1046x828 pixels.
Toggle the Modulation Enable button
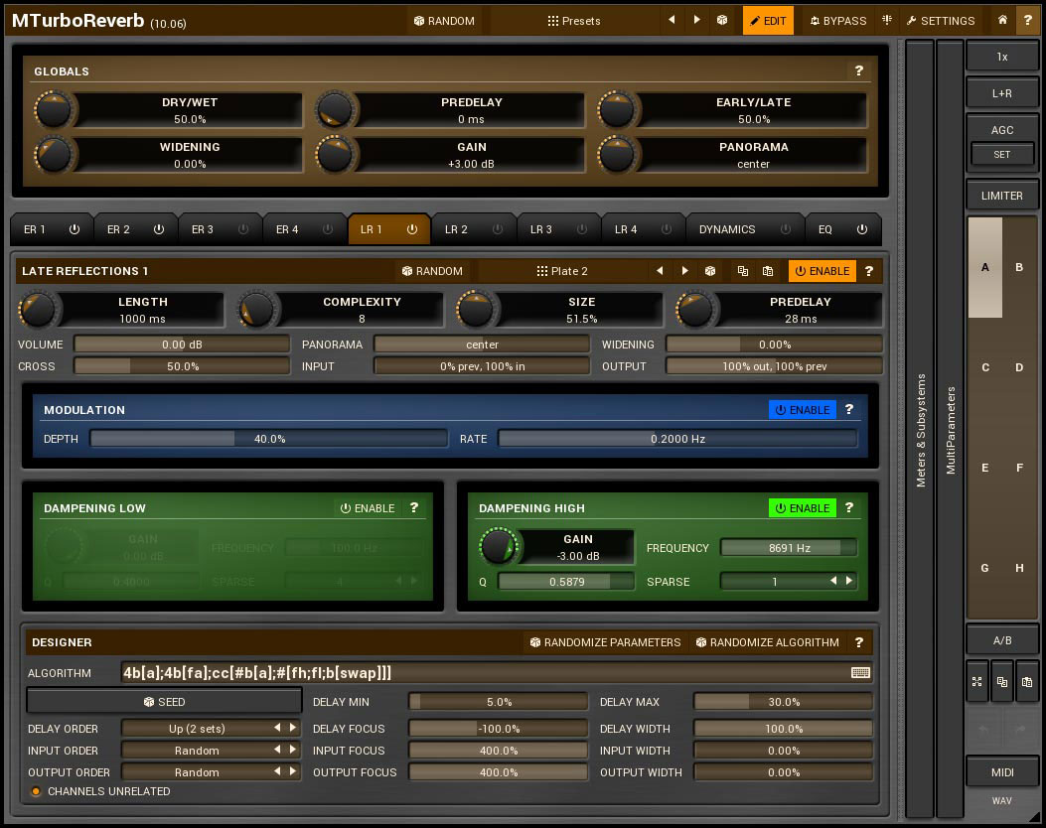(x=803, y=409)
